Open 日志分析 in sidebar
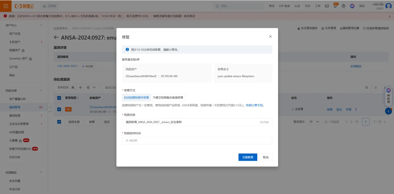Viewport: 394px width, 194px height. (15, 157)
